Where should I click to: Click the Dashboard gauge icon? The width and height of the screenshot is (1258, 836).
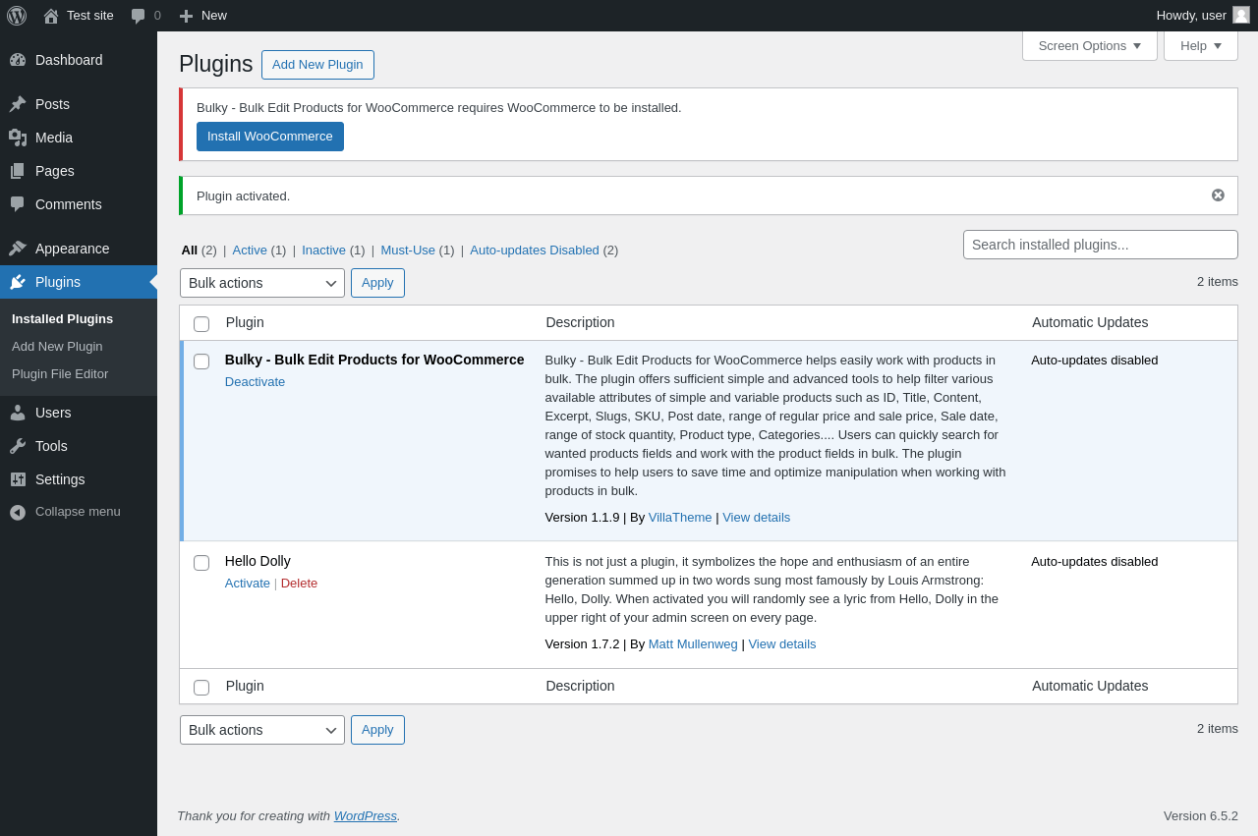(x=18, y=60)
